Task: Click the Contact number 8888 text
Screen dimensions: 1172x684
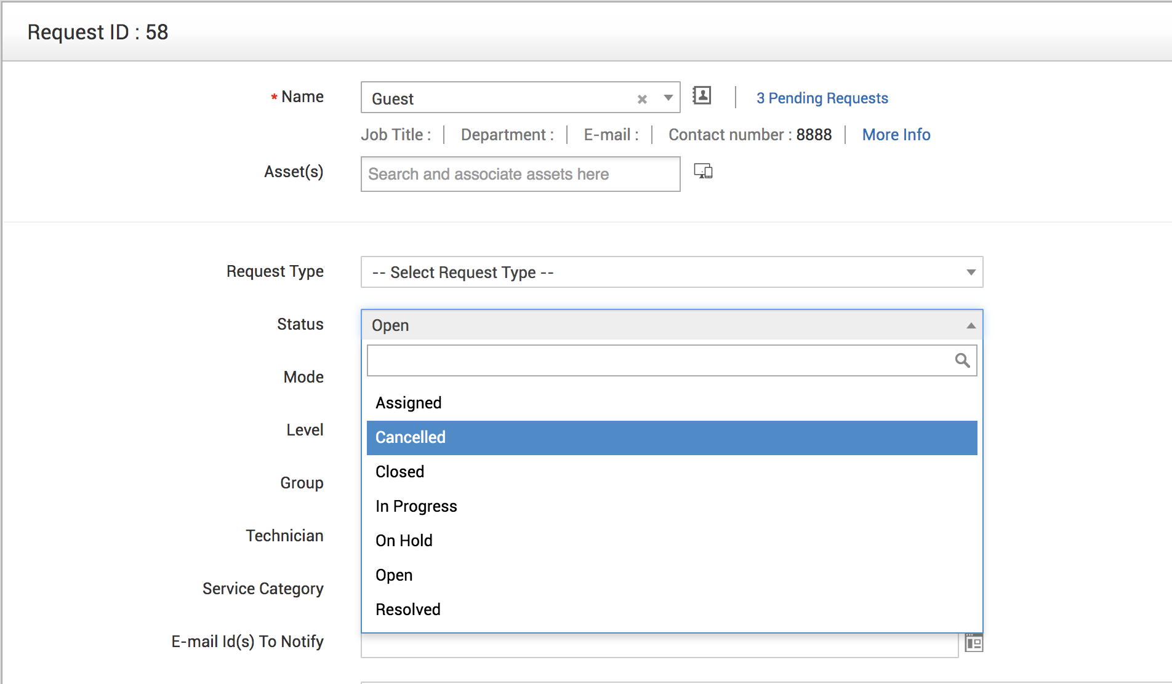Action: coord(750,135)
